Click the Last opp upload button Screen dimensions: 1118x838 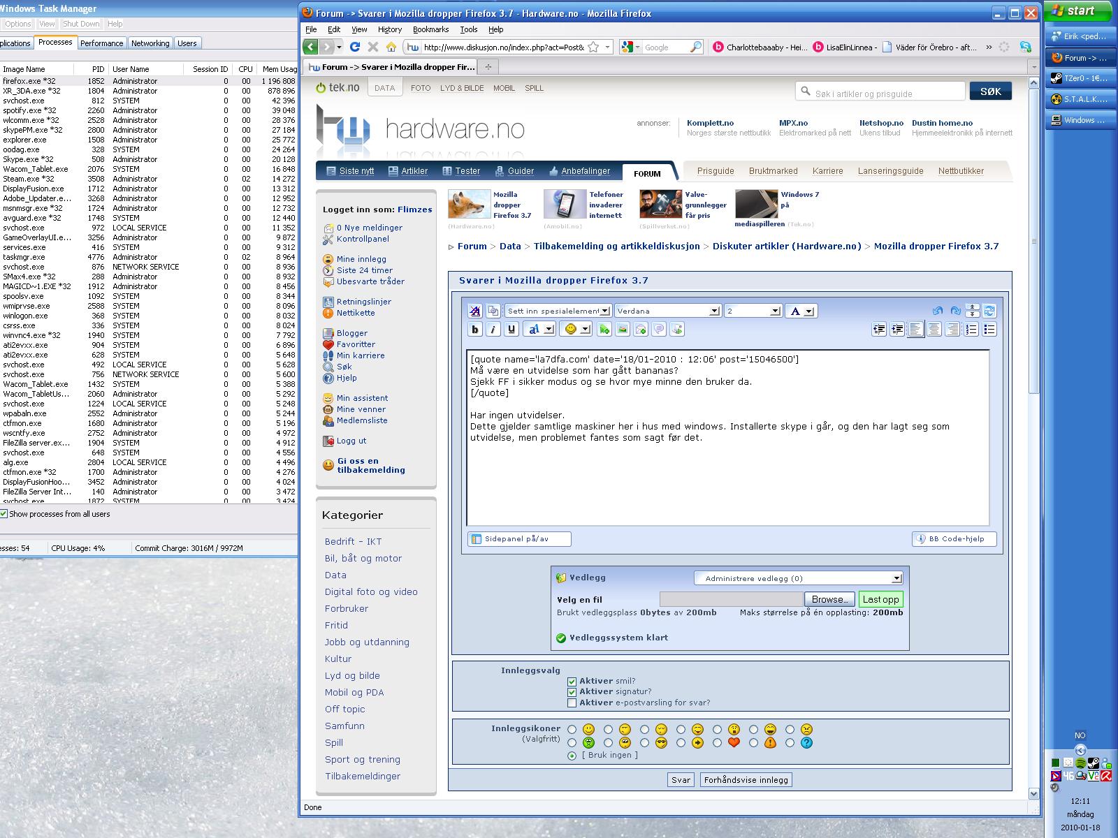[x=880, y=599]
